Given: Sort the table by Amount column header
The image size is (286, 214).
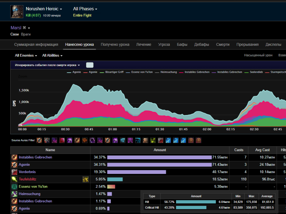Looking at the screenshot, I should pyautogui.click(x=160, y=150).
